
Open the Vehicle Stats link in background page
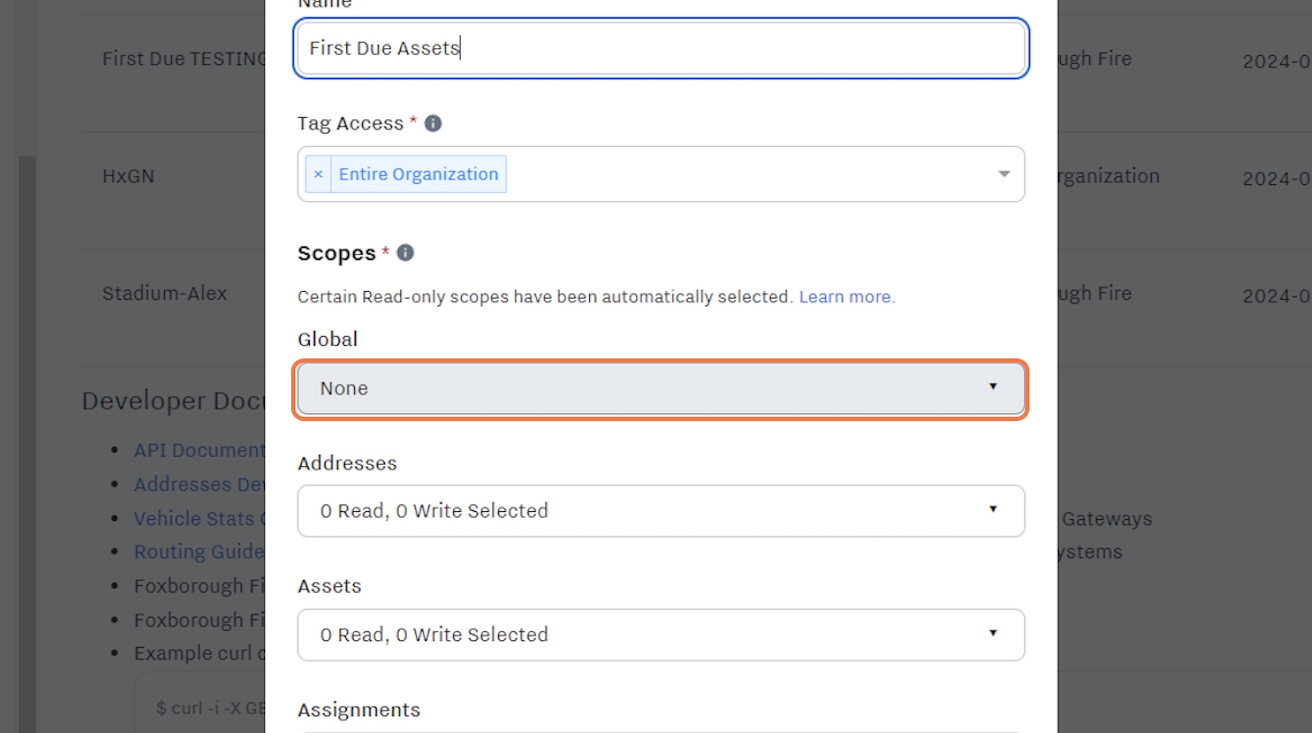point(199,519)
